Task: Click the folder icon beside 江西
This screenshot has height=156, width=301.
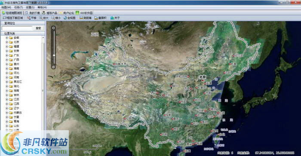Action: [11, 104]
